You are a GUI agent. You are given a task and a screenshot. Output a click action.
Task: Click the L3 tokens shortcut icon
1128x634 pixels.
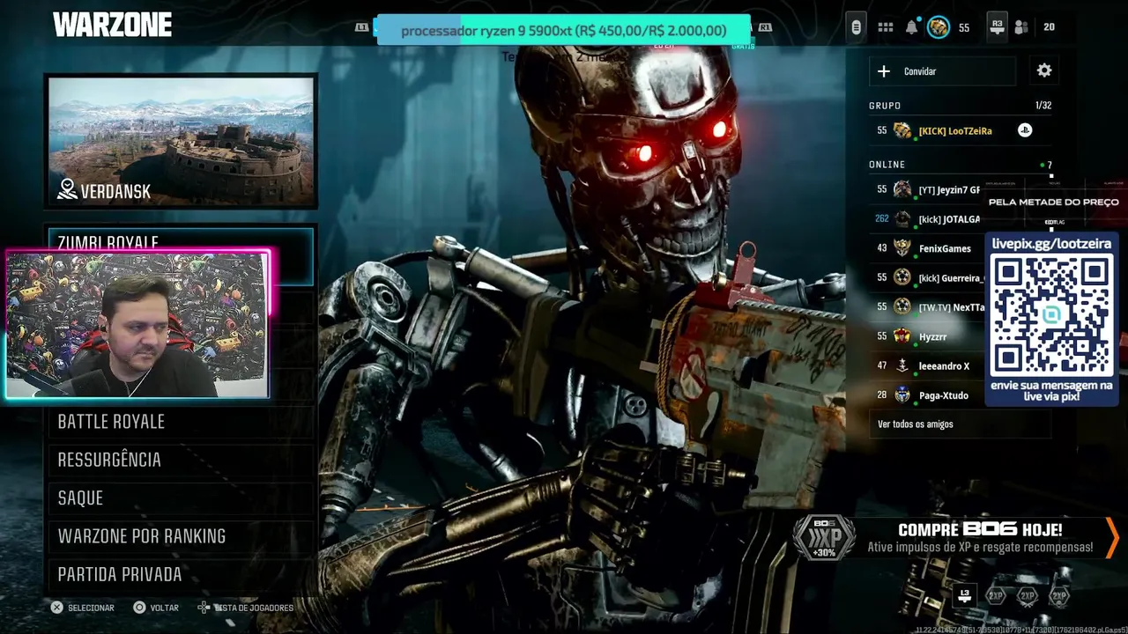click(965, 596)
